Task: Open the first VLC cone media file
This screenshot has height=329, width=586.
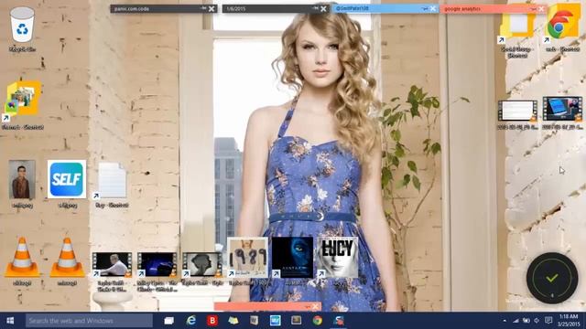Action: [22, 258]
